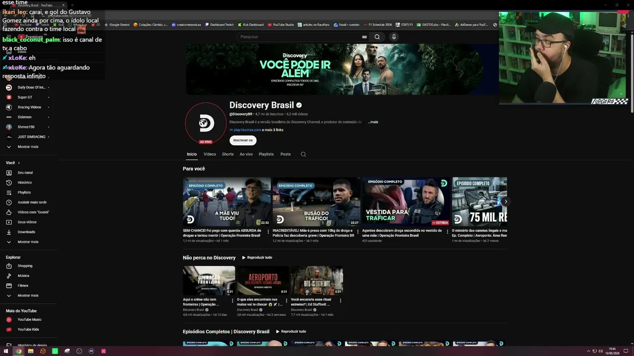This screenshot has height=356, width=634.
Task: Open the JUST SIMRACING channel avatar
Action: coord(8,137)
